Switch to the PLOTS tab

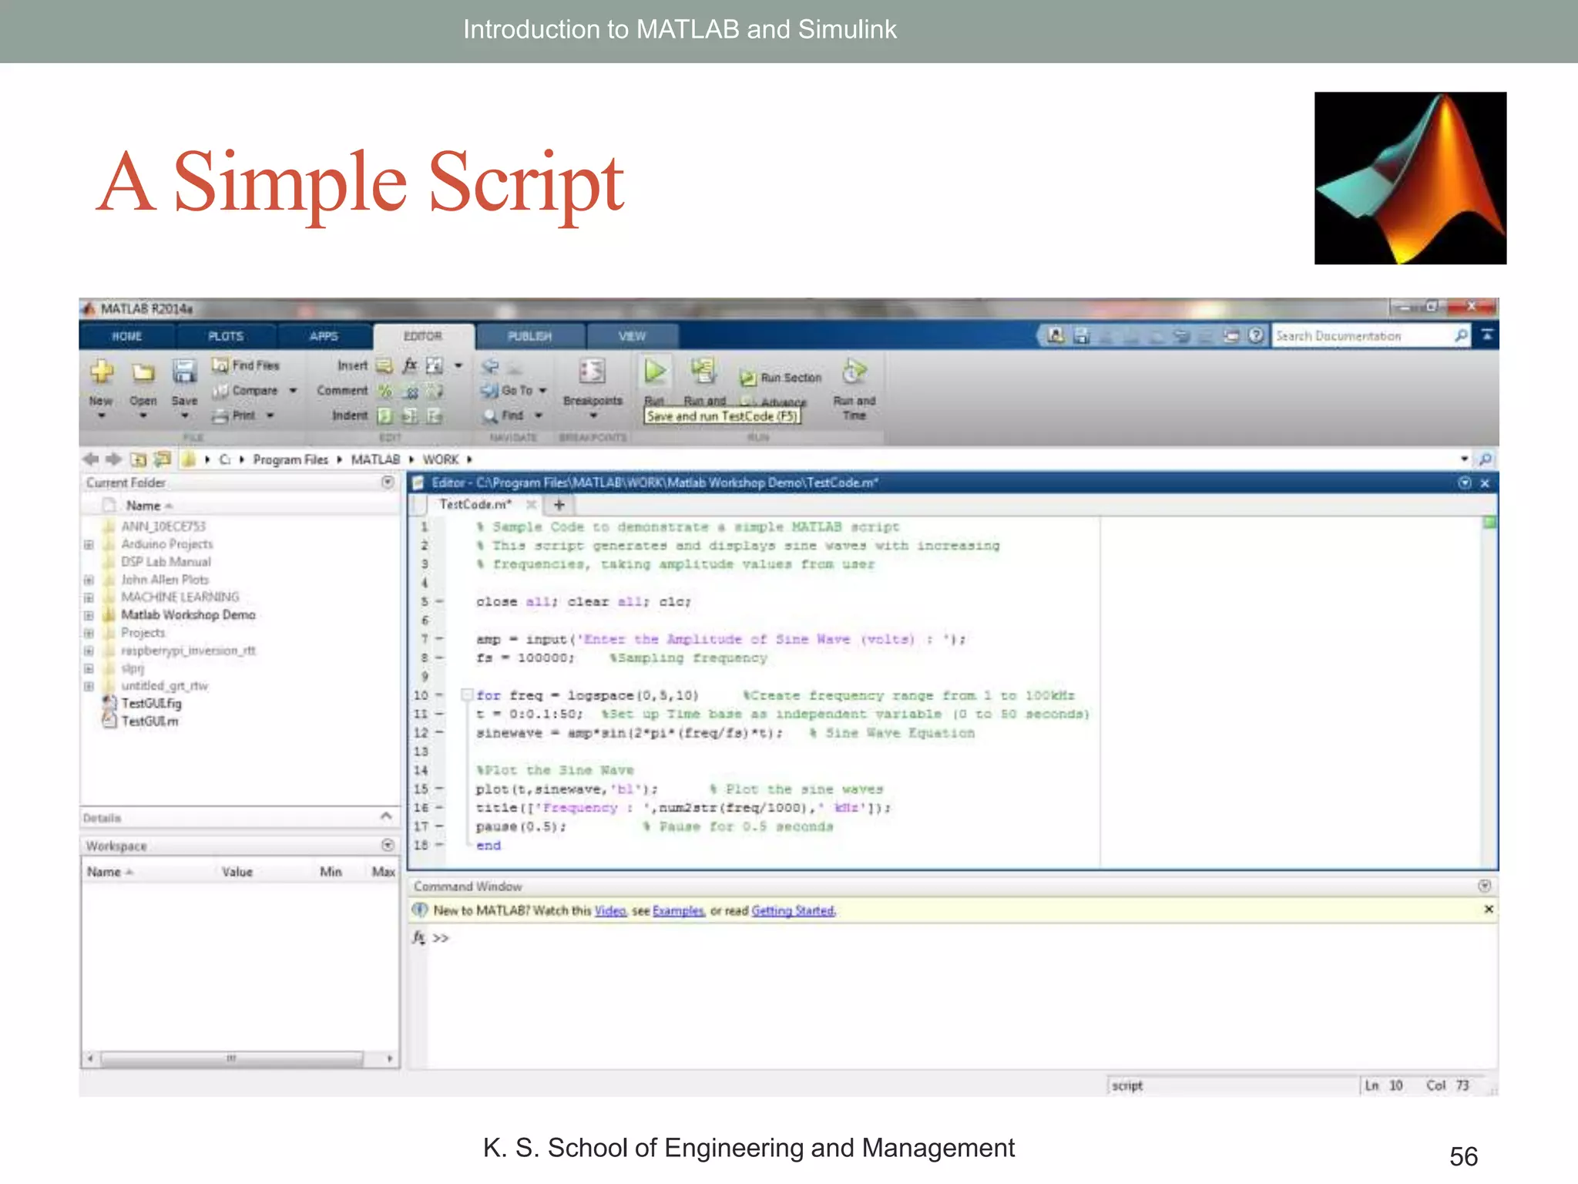(x=226, y=337)
